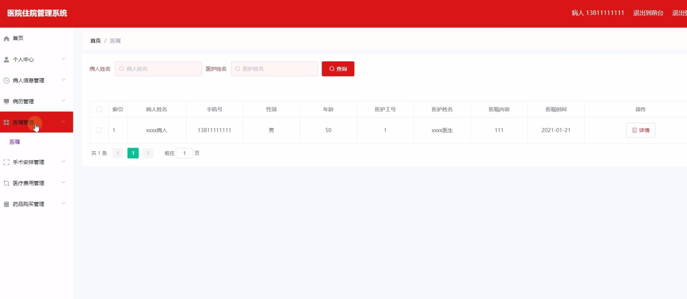Click the 医嘱内容 column header
This screenshot has width=687, height=299.
pyautogui.click(x=499, y=109)
